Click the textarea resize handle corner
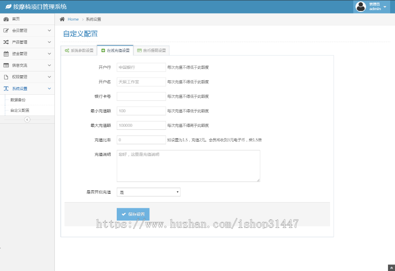 [x=258, y=180]
